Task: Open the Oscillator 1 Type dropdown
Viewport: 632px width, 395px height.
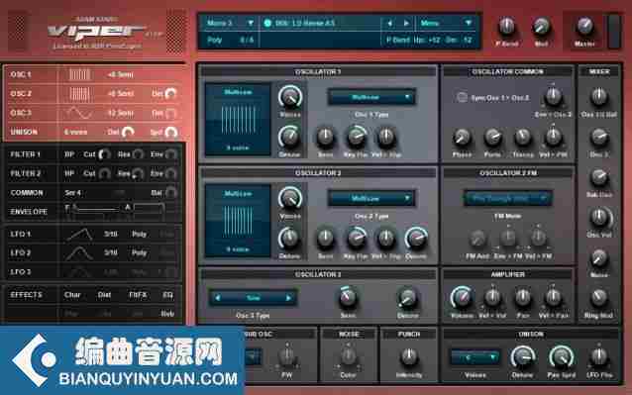Action: tap(371, 97)
